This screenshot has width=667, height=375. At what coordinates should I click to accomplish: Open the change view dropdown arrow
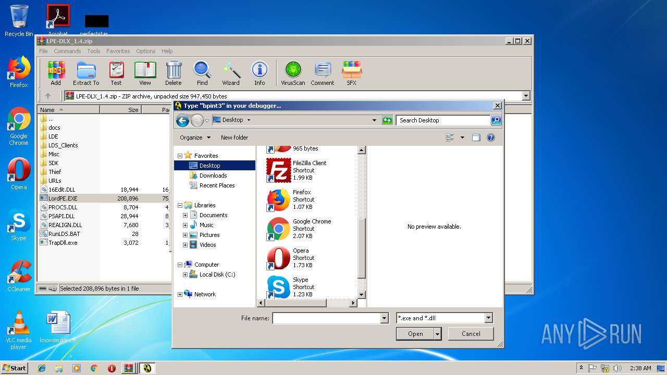(462, 137)
